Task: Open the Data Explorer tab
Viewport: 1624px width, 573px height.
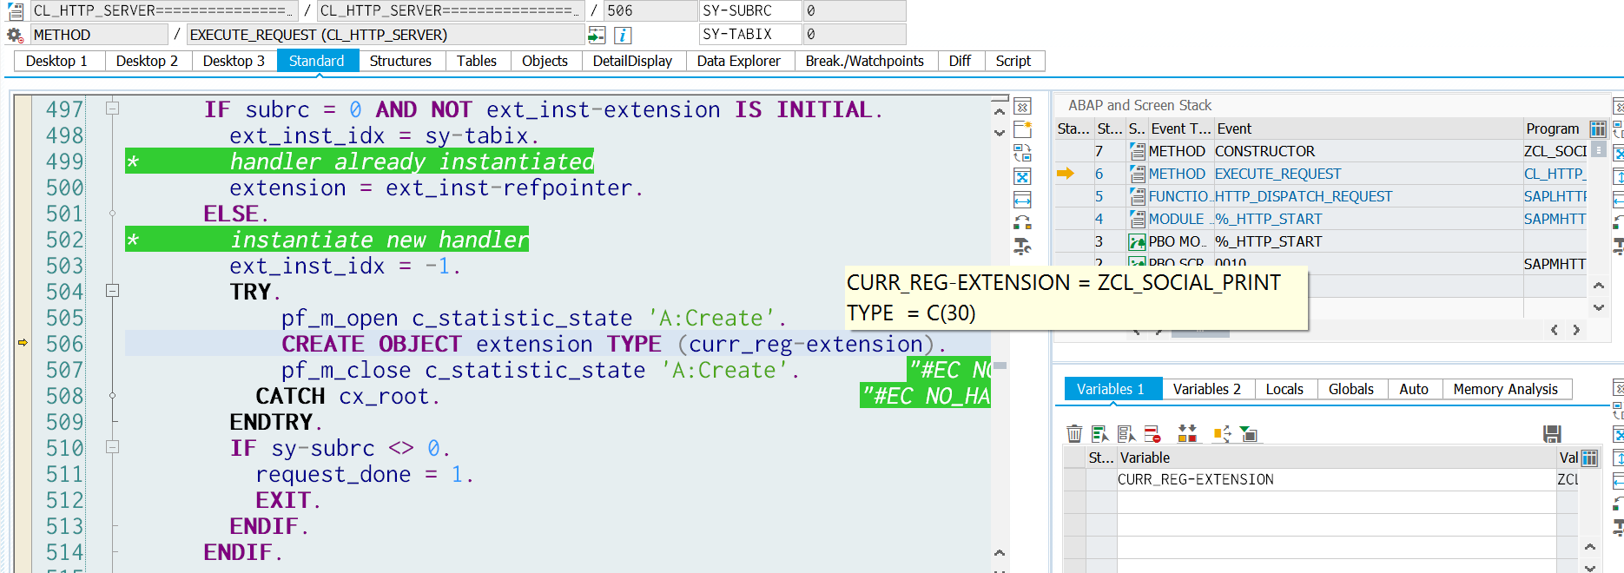Action: [x=738, y=61]
